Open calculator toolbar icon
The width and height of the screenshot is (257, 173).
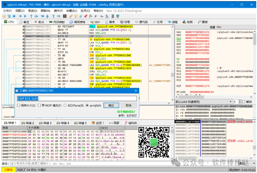click(x=113, y=16)
